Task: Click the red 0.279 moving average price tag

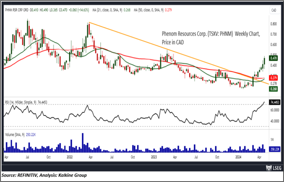Action: coord(273,78)
